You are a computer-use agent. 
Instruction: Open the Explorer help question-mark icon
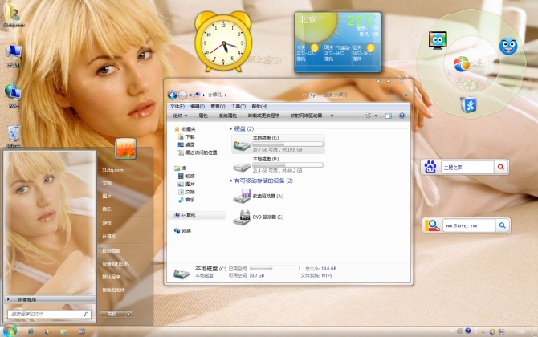(x=401, y=116)
